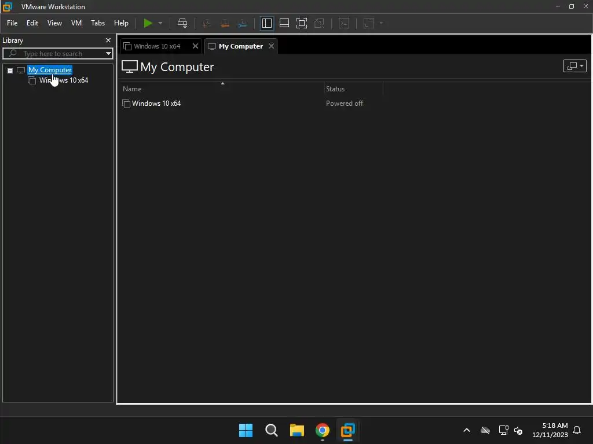
Task: Toggle the thumbnail bar view icon
Action: pyautogui.click(x=284, y=23)
